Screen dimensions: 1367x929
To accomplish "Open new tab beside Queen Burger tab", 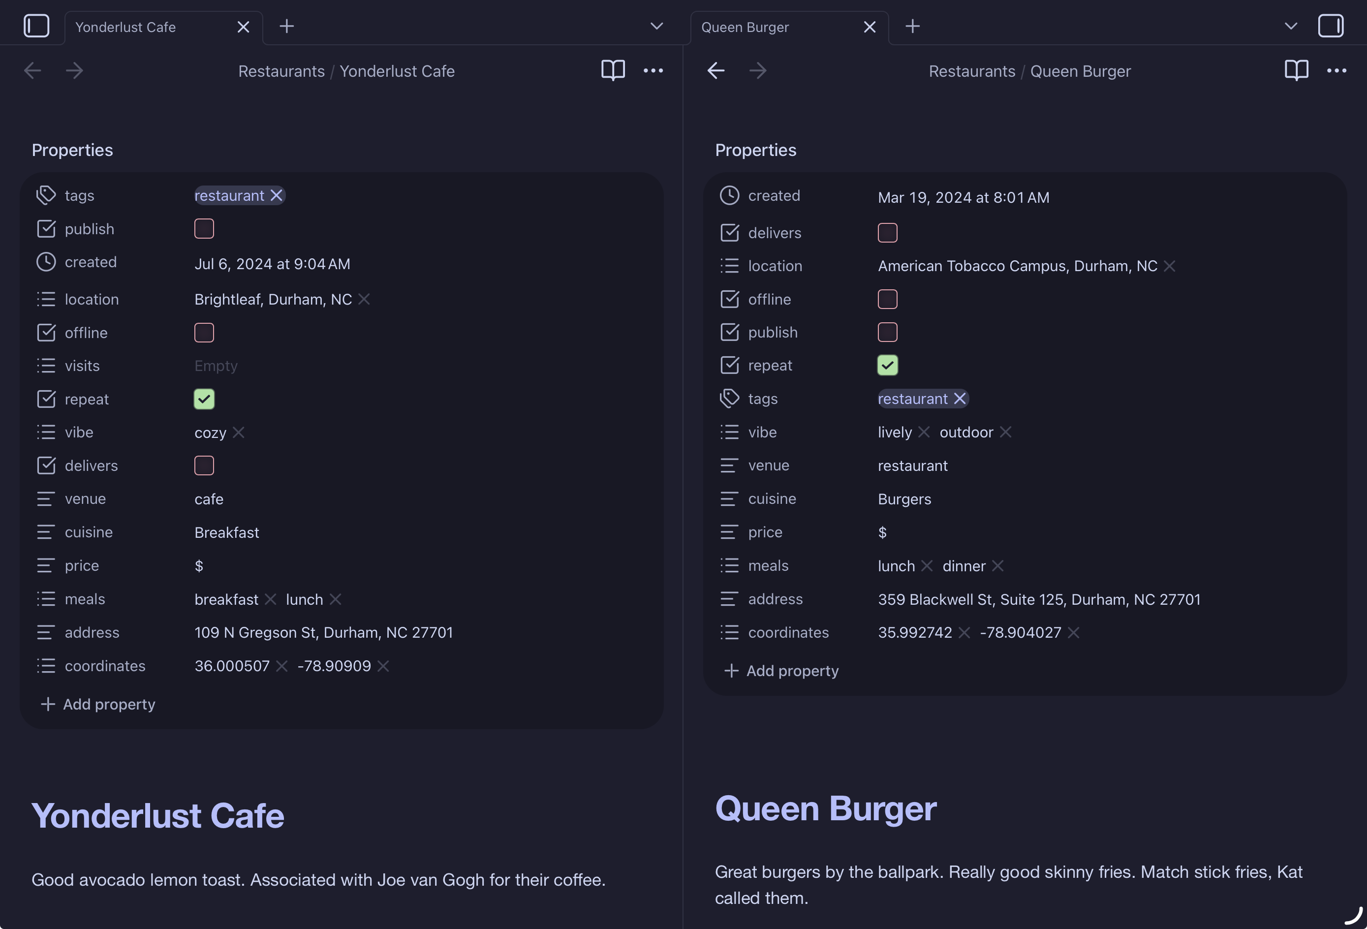I will tap(912, 26).
